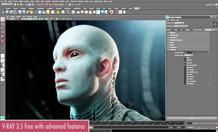
Task: Expand the Geometry section
Action: [188, 47]
